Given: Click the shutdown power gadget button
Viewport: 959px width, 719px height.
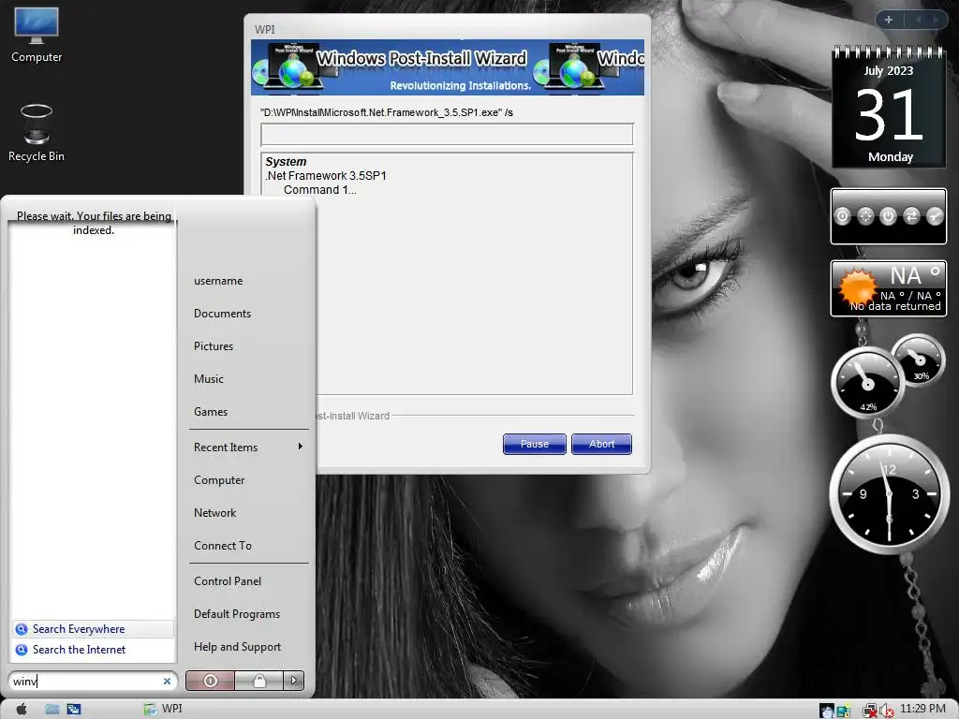Looking at the screenshot, I should coord(889,216).
